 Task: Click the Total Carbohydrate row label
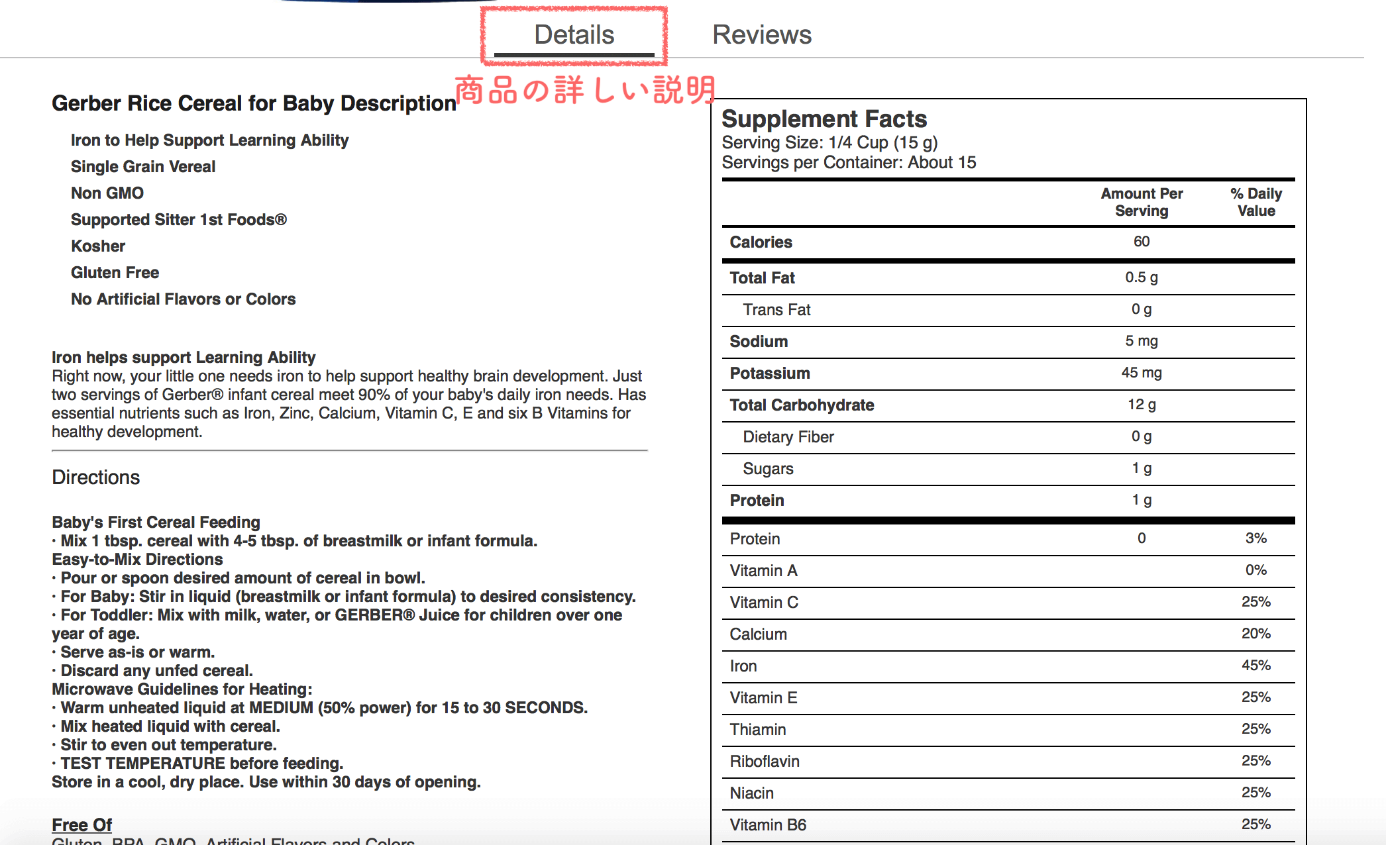point(802,405)
